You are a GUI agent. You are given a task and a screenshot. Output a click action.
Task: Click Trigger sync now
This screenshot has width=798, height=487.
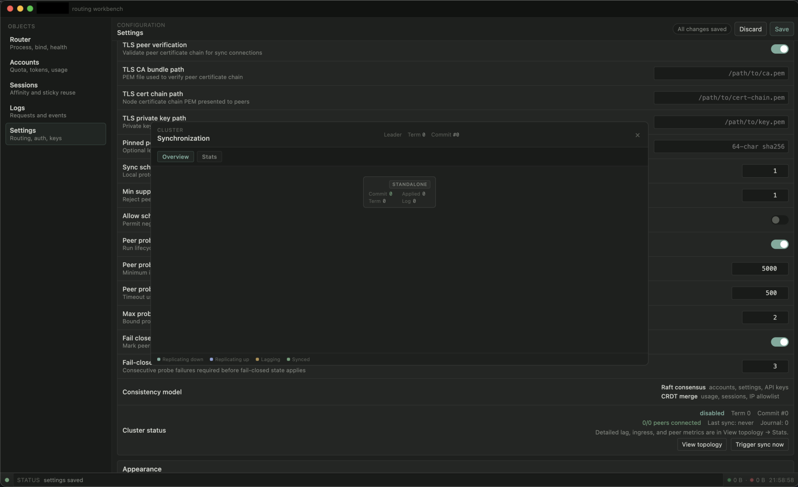tap(759, 444)
